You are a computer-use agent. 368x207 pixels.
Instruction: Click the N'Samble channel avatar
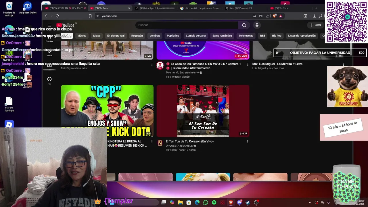coord(160,143)
